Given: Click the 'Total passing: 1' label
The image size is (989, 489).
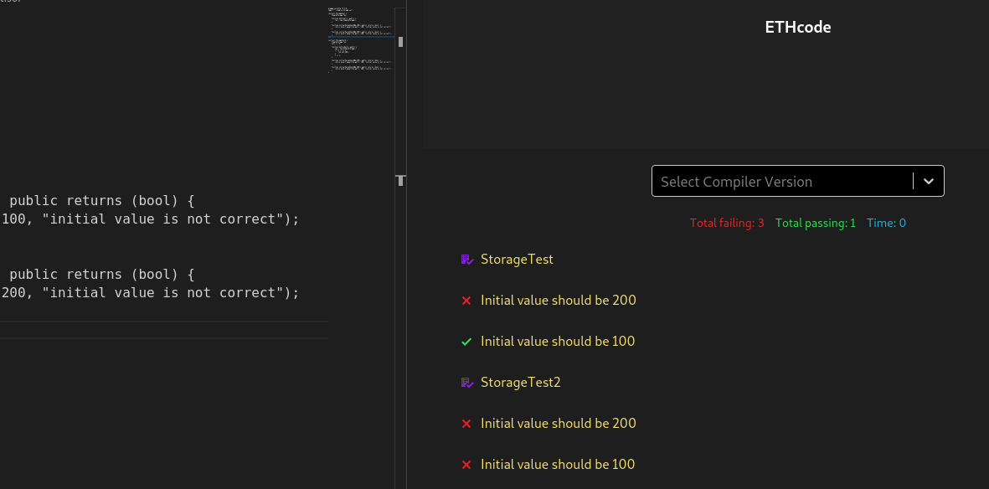Looking at the screenshot, I should [816, 223].
